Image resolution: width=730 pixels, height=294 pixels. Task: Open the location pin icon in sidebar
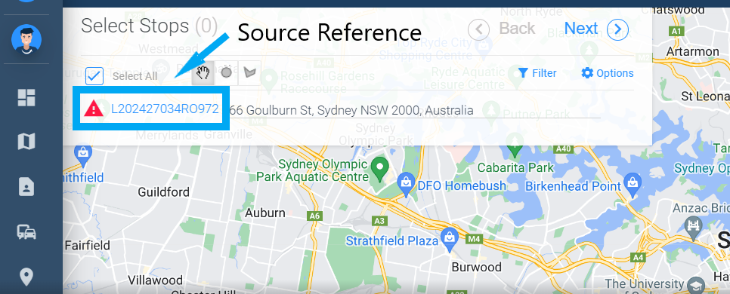(26, 277)
